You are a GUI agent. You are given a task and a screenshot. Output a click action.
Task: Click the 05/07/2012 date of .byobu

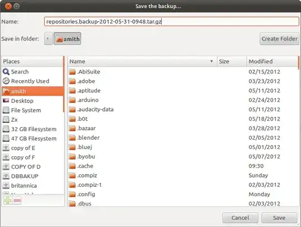[264, 156]
